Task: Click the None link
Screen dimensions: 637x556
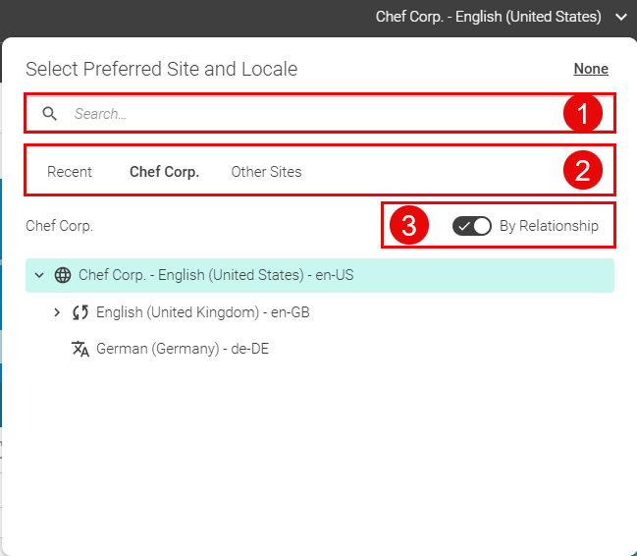Action: (591, 69)
